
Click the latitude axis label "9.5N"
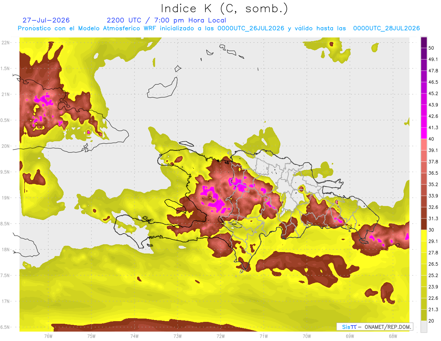coord(5,172)
